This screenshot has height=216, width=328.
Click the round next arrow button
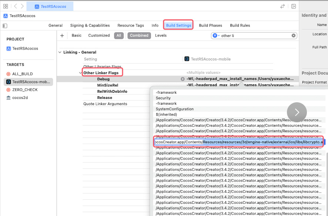(297, 112)
